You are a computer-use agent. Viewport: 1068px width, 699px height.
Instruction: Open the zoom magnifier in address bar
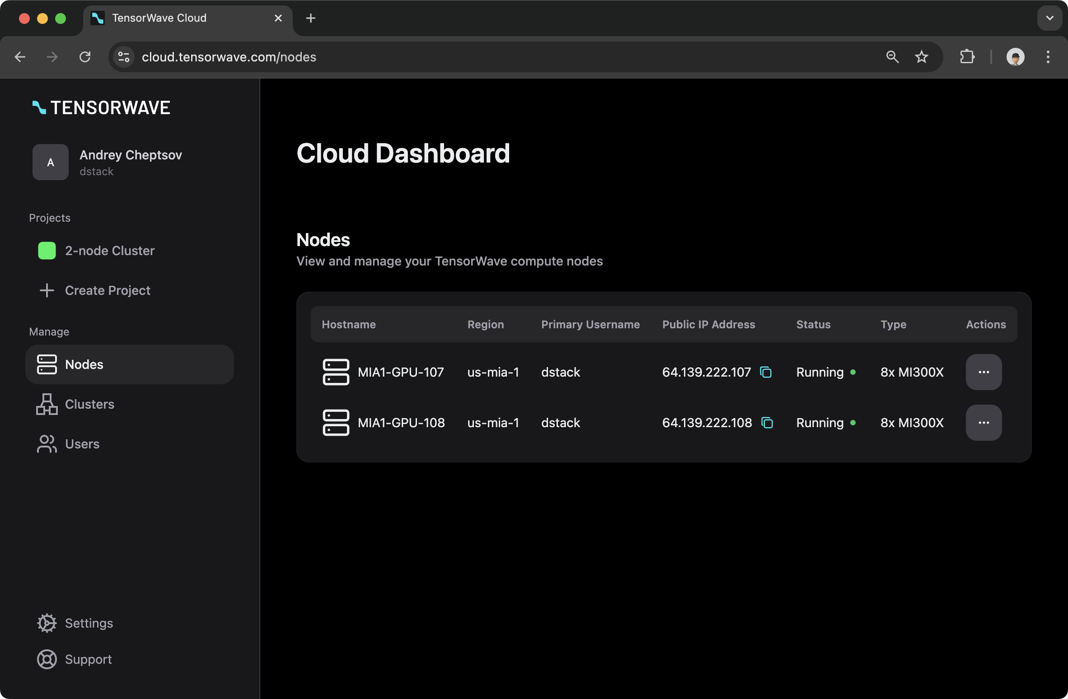click(x=892, y=57)
